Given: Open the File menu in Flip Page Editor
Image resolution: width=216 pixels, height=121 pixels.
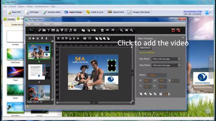Looking at the screenshot, I should (29, 24).
